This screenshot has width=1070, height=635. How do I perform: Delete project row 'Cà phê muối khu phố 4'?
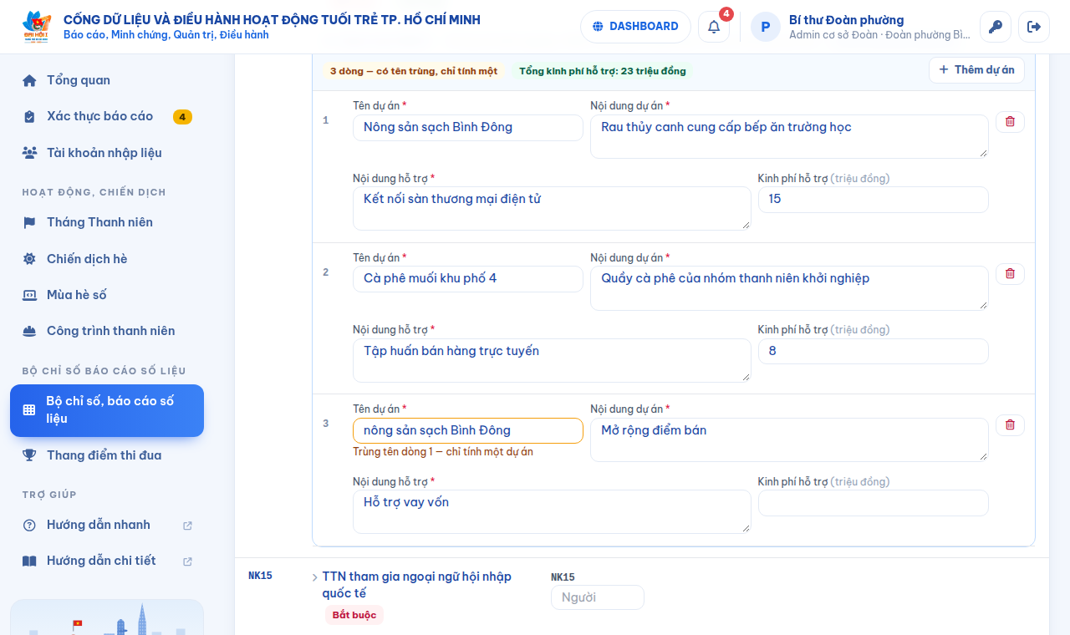point(1010,274)
